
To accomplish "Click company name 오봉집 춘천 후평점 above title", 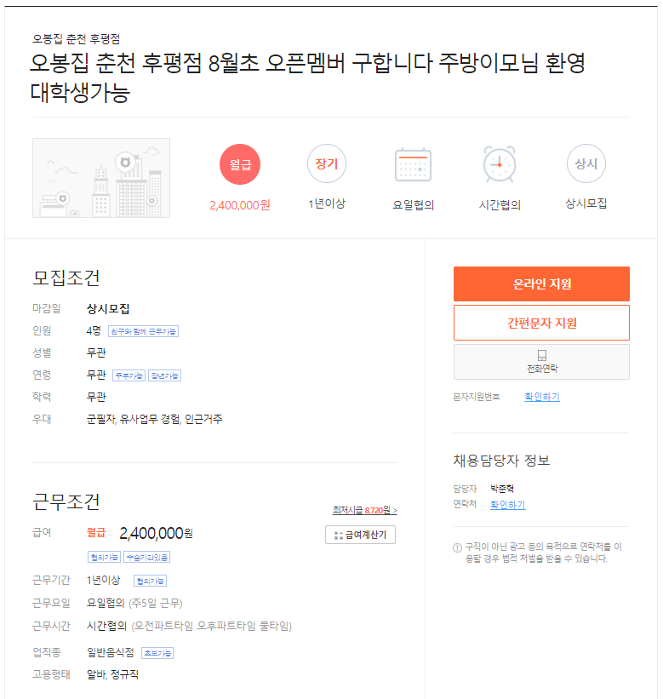I will pos(77,39).
